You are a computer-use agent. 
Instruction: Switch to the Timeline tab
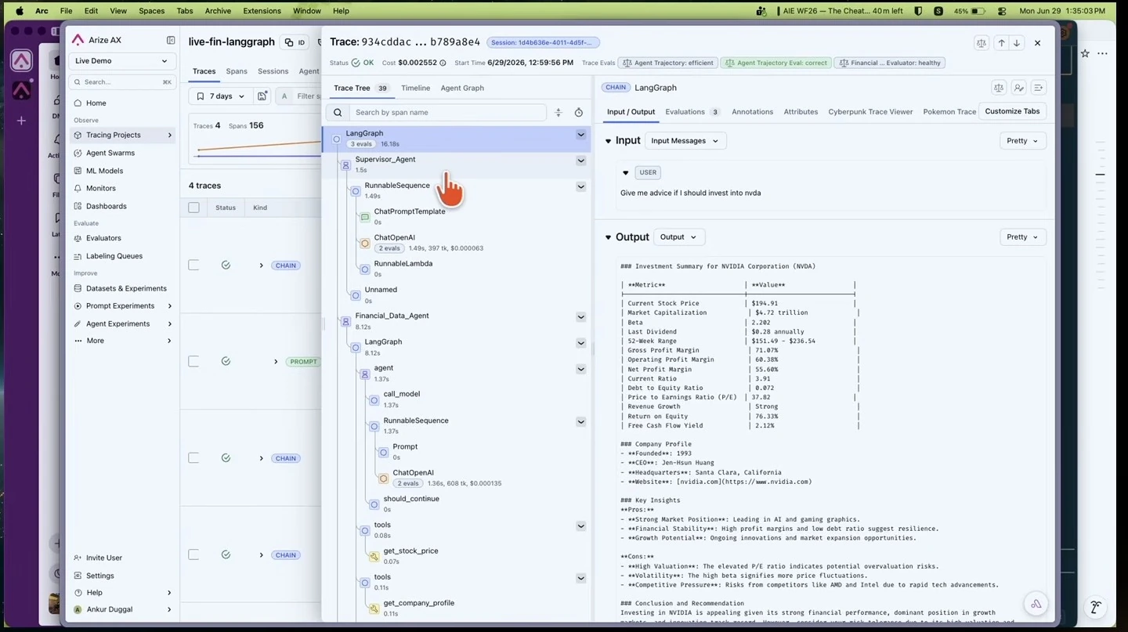coord(415,88)
